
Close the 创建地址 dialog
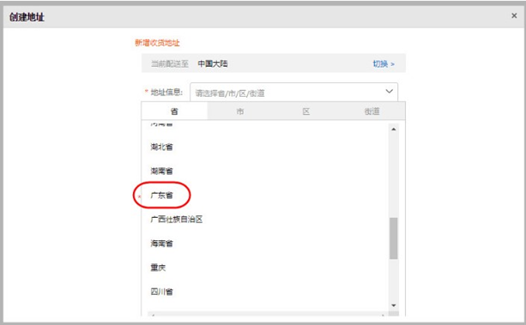pyautogui.click(x=514, y=15)
